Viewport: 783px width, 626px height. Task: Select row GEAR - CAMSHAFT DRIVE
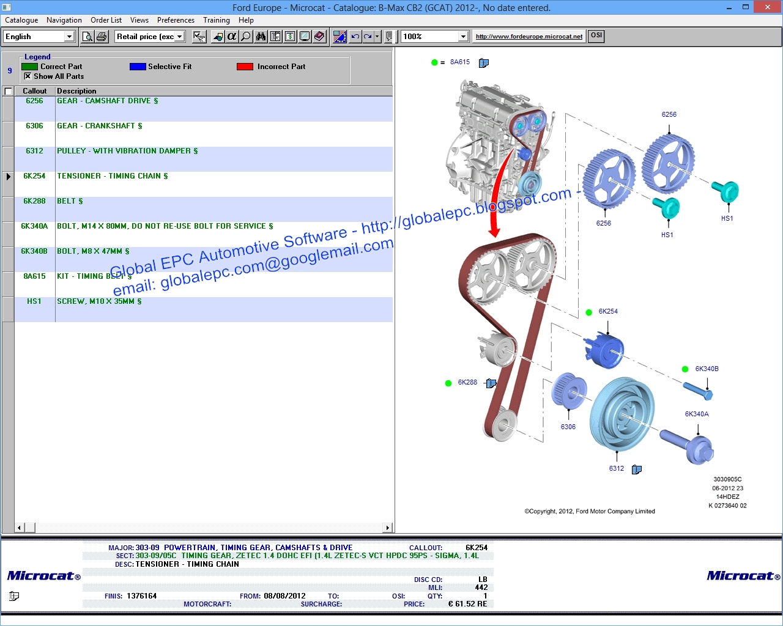(204, 109)
